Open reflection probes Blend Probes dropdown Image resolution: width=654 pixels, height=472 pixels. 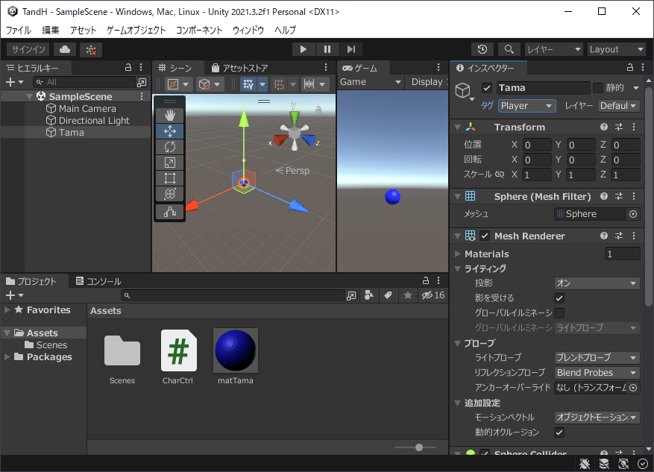pyautogui.click(x=597, y=373)
